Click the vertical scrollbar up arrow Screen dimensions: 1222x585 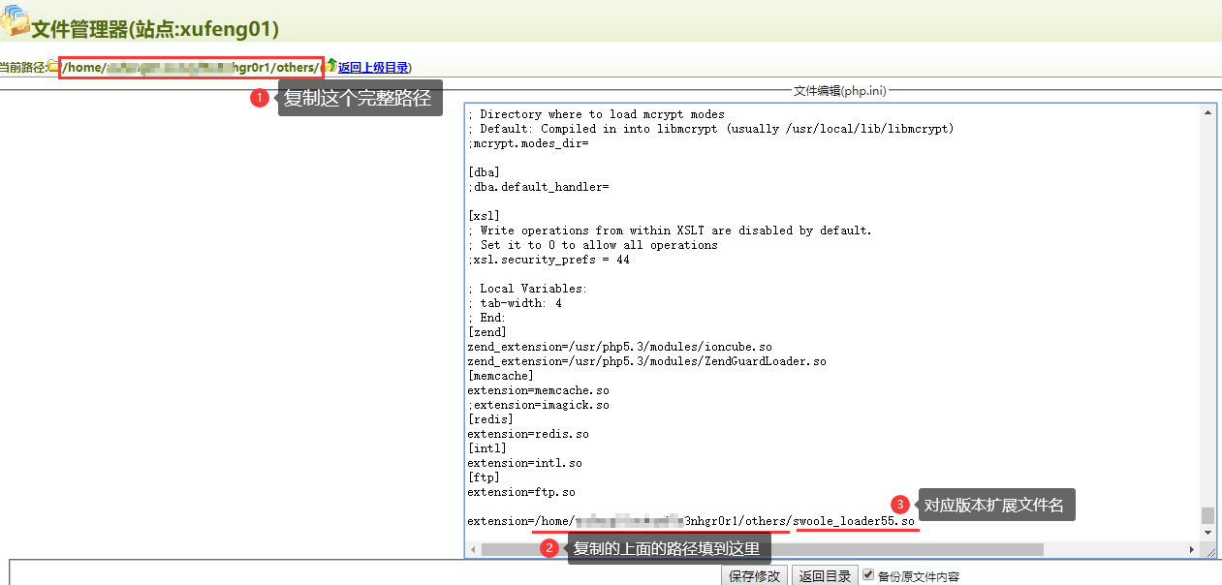pyautogui.click(x=1207, y=110)
